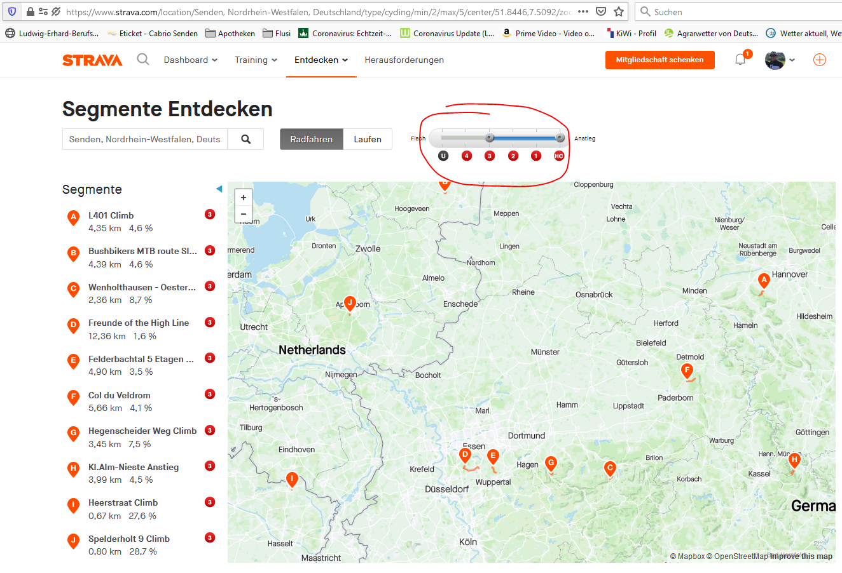This screenshot has width=842, height=573.
Task: Bookmark the page with the star icon
Action: [619, 11]
